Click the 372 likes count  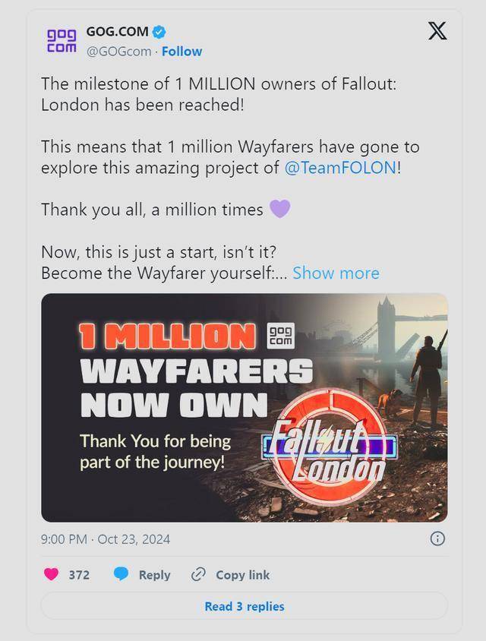tap(79, 575)
